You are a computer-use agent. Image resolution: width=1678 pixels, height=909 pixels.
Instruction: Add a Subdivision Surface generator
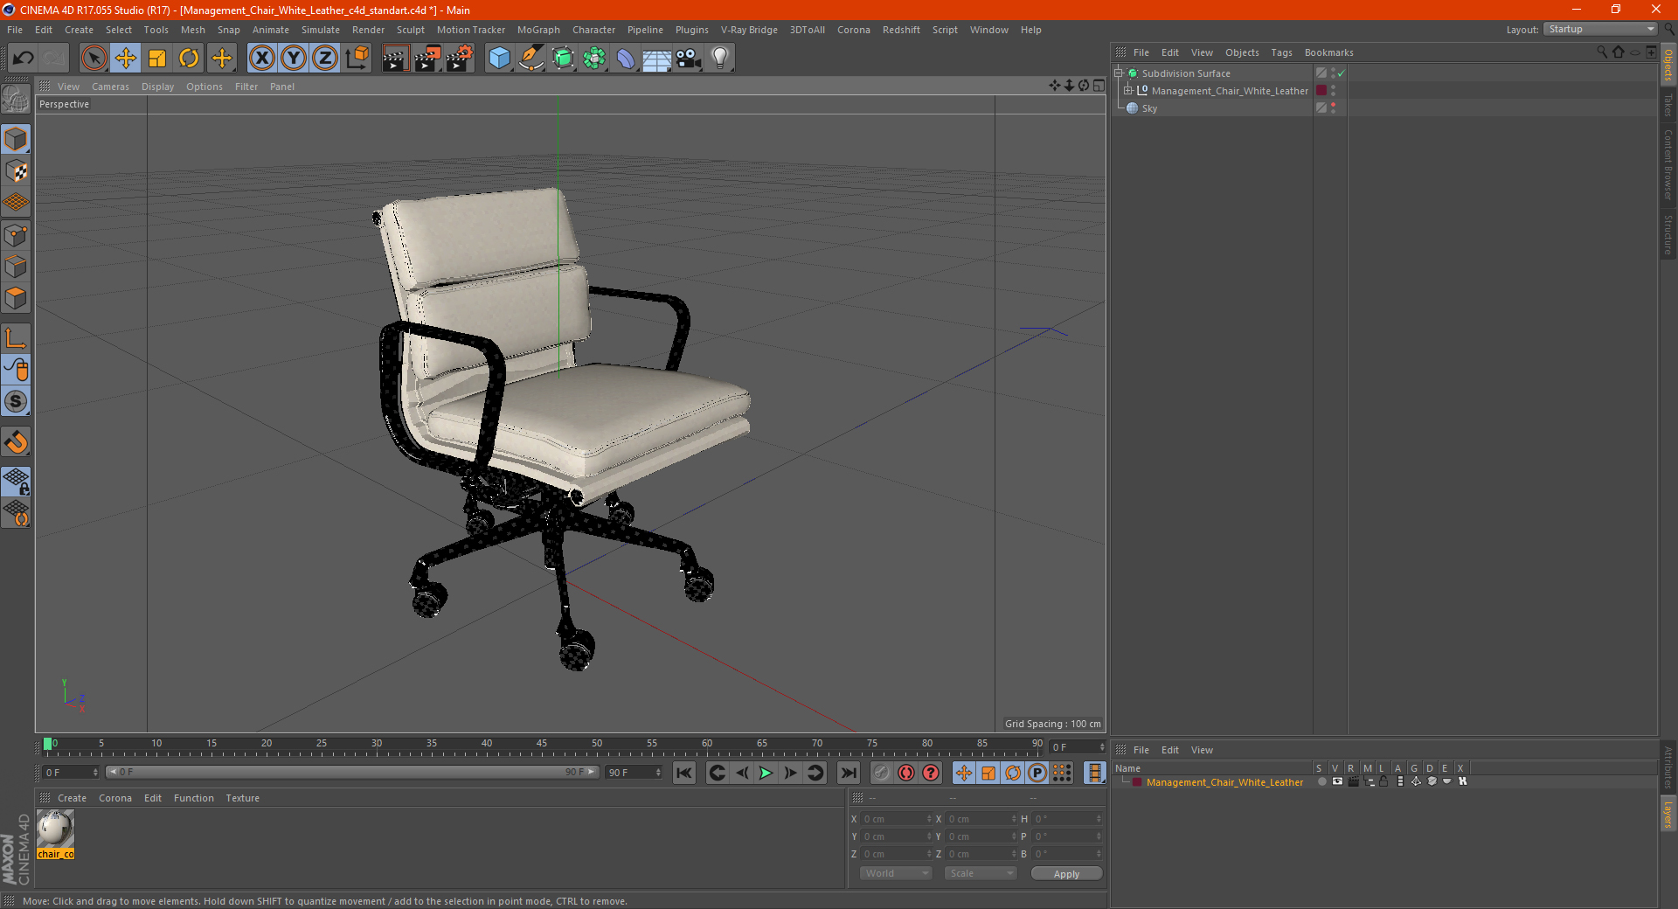pyautogui.click(x=563, y=59)
